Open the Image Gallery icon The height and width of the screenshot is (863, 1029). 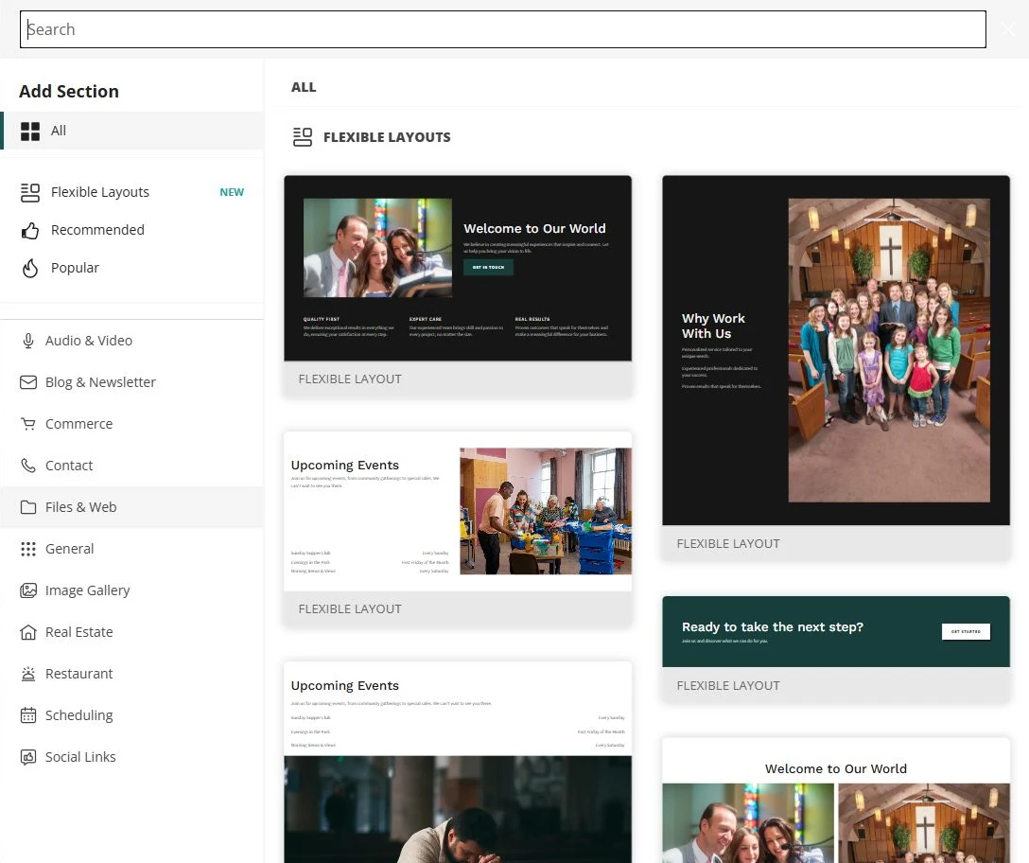click(28, 590)
